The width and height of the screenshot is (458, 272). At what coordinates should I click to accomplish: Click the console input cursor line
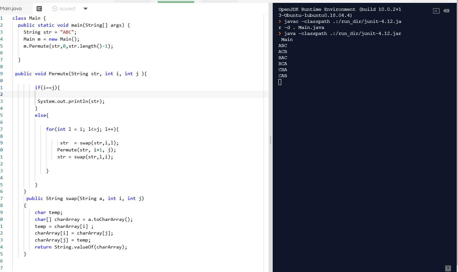coord(280,82)
